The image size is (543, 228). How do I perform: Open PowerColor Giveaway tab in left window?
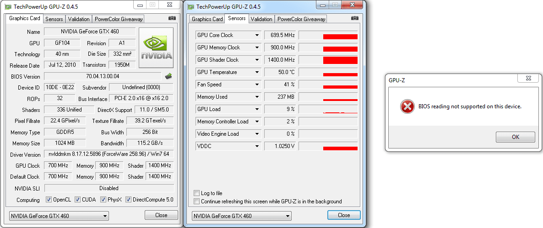pos(118,19)
